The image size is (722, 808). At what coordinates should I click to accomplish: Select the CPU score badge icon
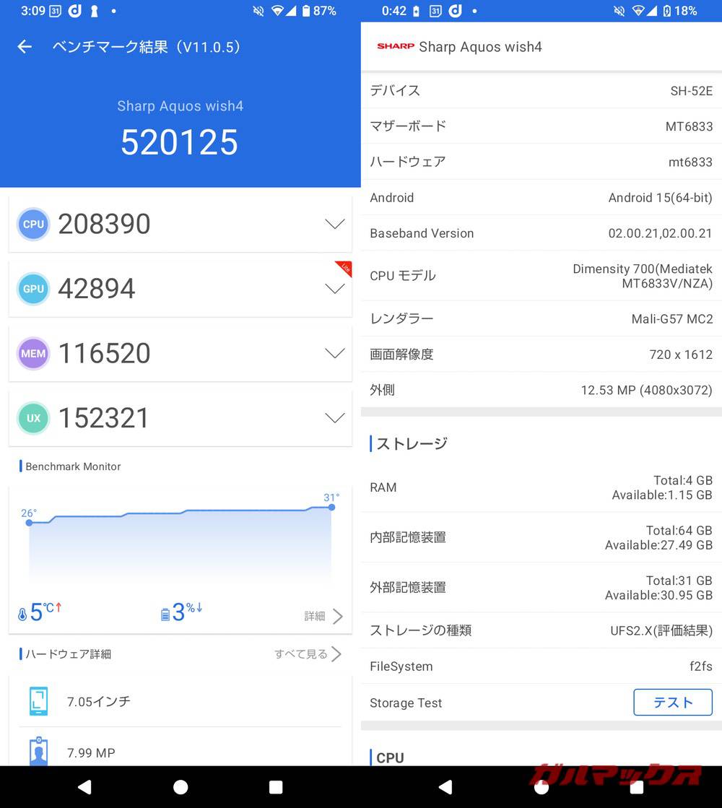pos(32,224)
